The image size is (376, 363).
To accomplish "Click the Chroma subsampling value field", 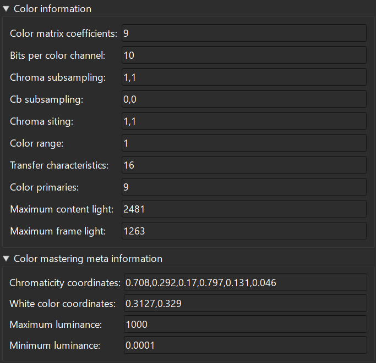I will click(x=244, y=77).
